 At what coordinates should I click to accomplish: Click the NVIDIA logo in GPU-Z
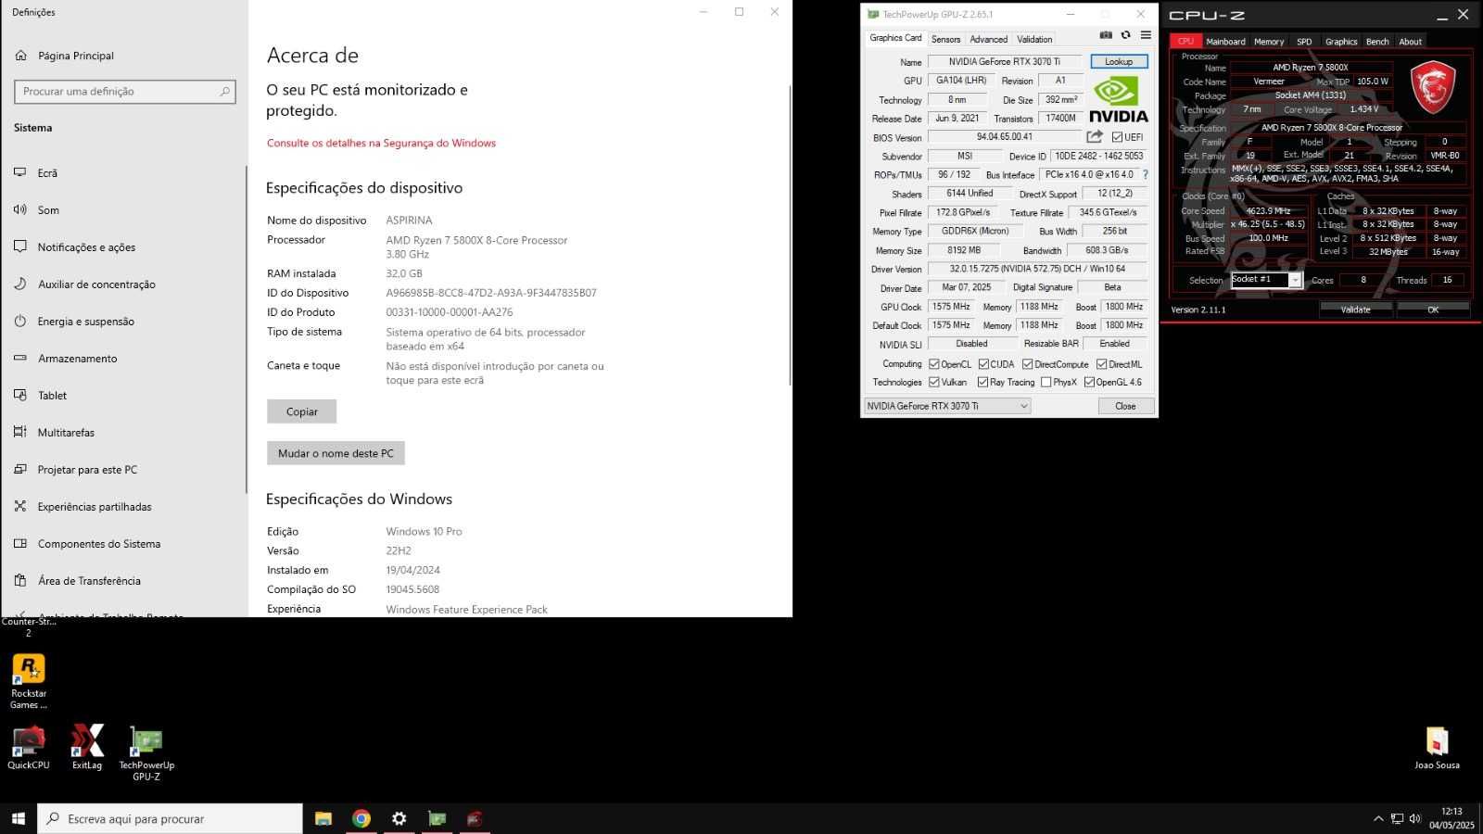click(x=1118, y=99)
